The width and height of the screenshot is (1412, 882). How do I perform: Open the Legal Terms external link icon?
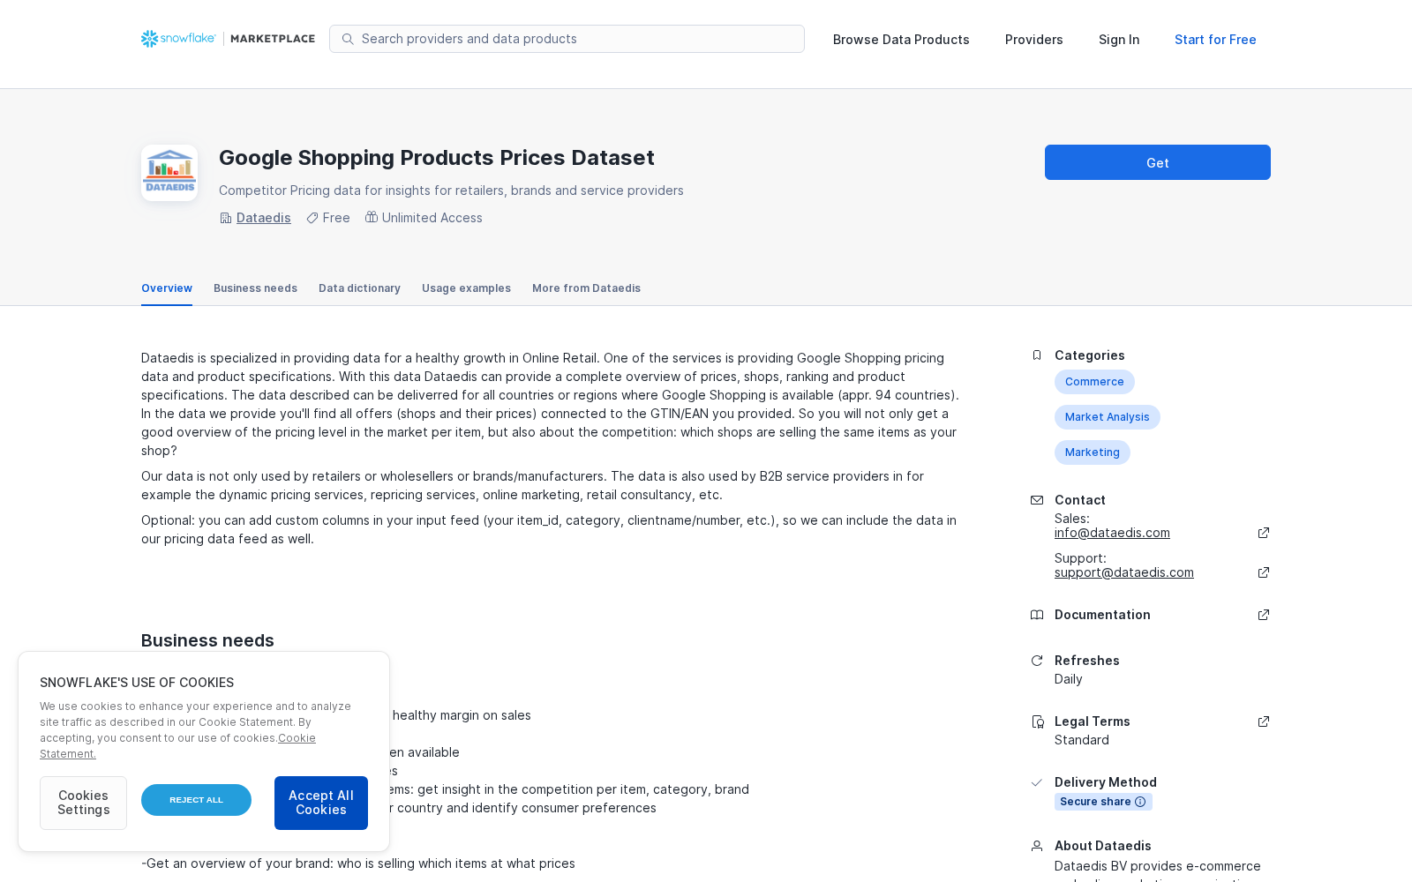pyautogui.click(x=1264, y=721)
